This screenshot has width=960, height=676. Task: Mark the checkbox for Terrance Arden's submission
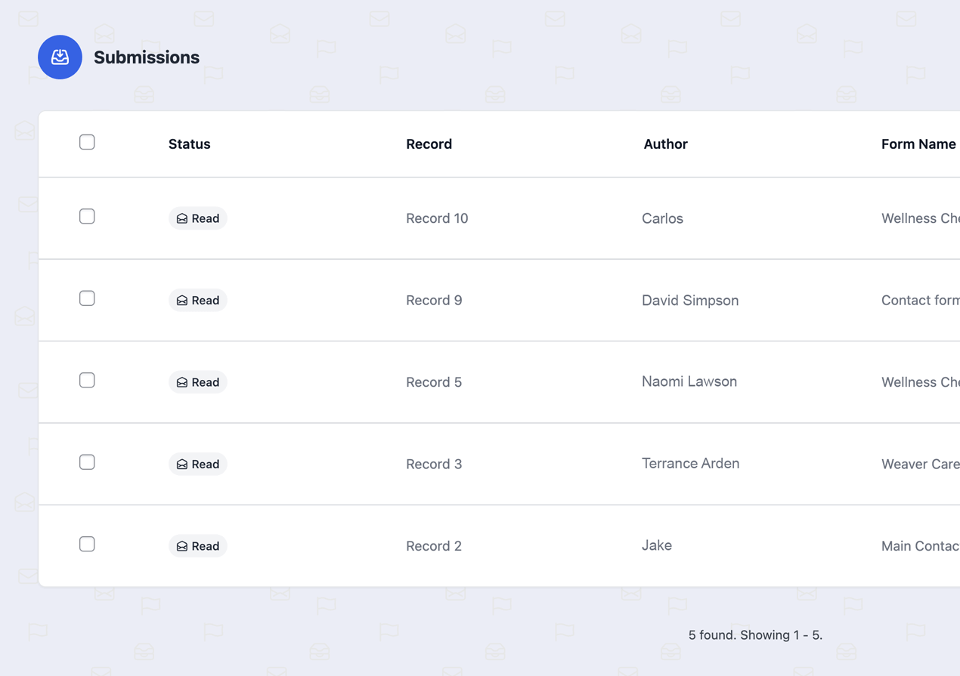(x=87, y=462)
